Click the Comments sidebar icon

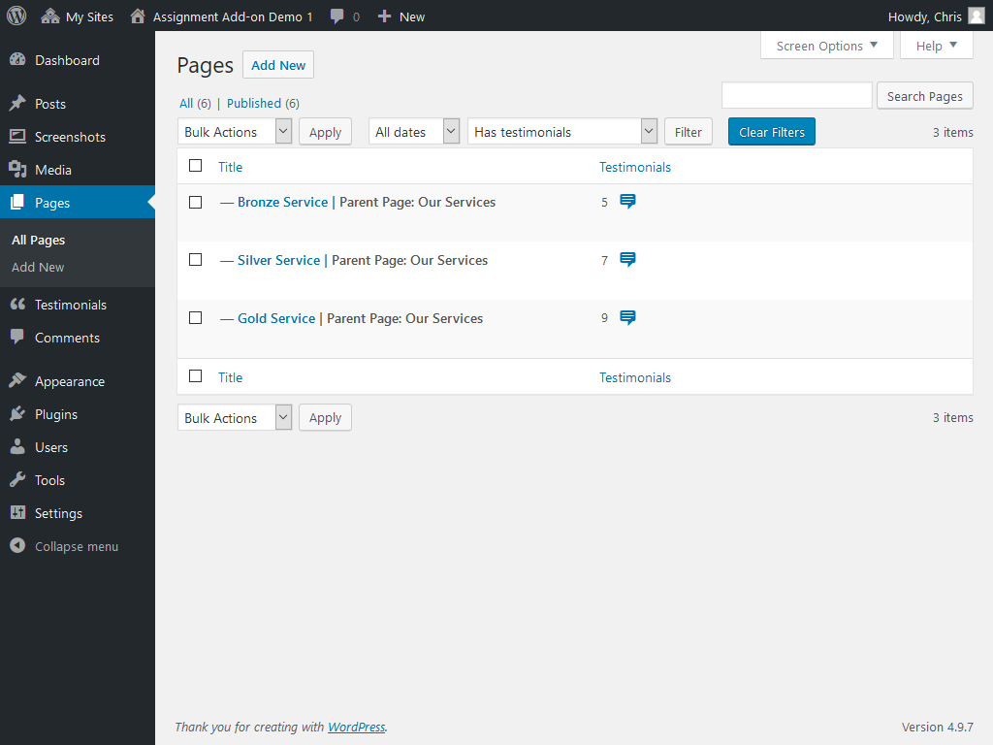[x=17, y=337]
